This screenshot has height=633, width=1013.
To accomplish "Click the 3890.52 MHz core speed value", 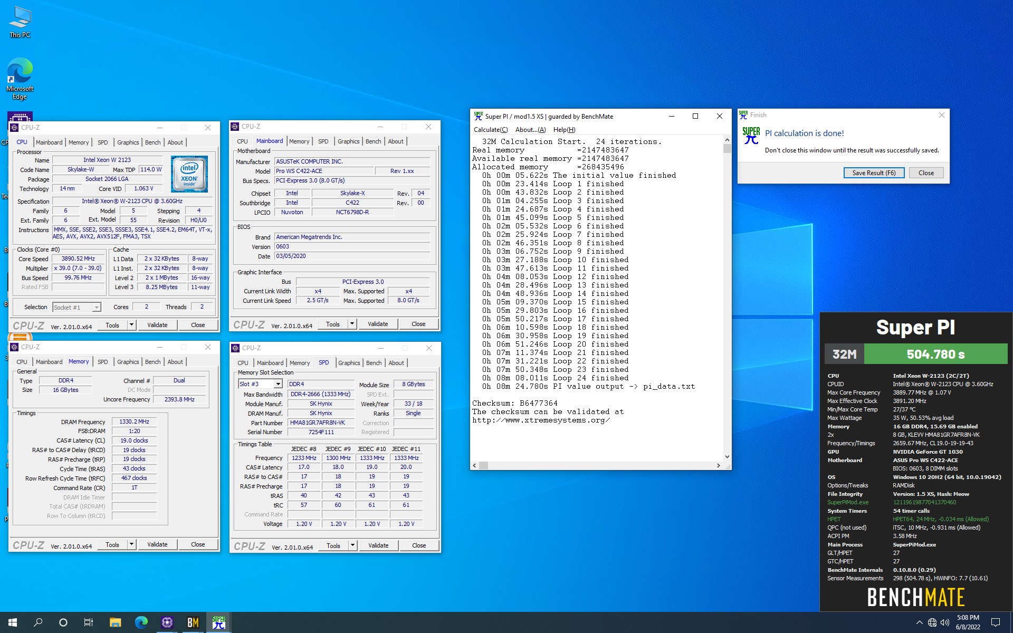I will pyautogui.click(x=78, y=258).
